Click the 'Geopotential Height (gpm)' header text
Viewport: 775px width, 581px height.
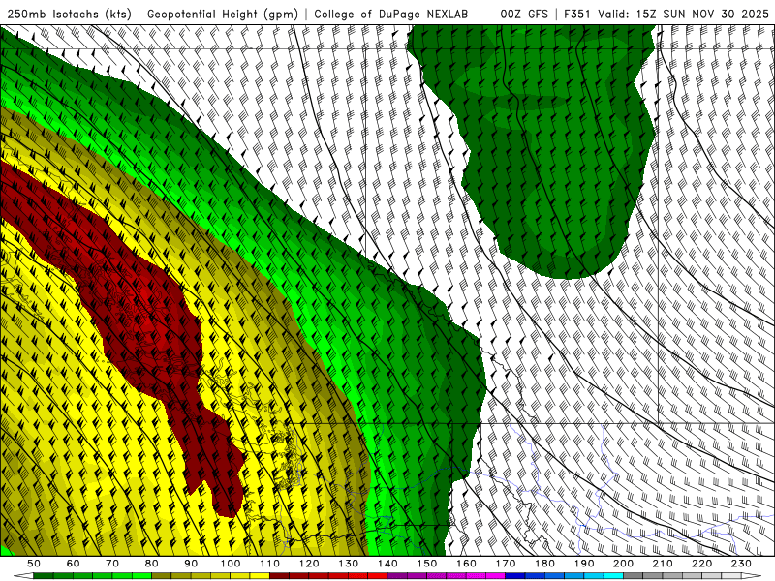[x=223, y=15]
